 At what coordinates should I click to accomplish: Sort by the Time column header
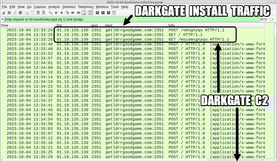(28, 25)
